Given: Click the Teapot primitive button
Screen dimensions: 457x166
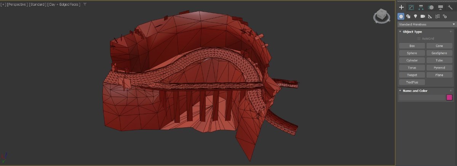Looking at the screenshot, I should pyautogui.click(x=412, y=75).
